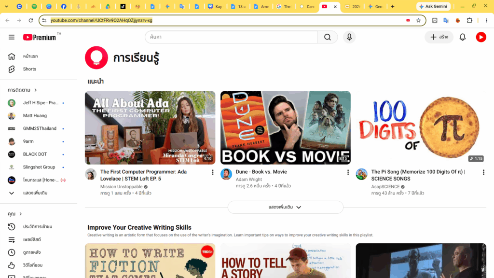Switch to the TikTok browser tab

[x=123, y=6]
